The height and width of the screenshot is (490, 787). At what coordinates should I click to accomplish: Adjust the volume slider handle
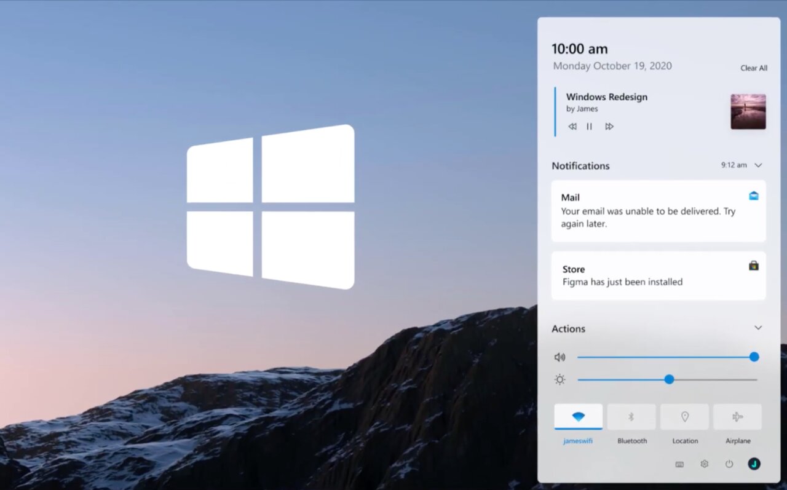coord(754,357)
